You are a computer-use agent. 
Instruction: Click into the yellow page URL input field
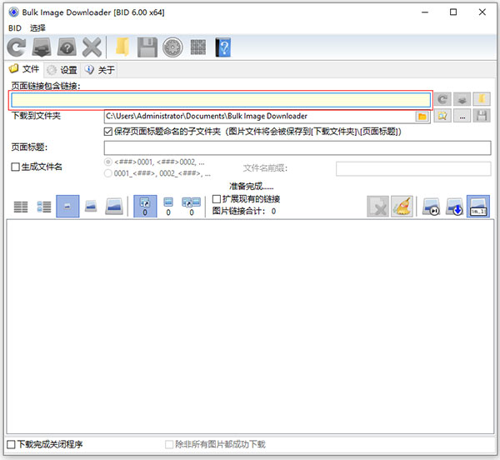(221, 100)
